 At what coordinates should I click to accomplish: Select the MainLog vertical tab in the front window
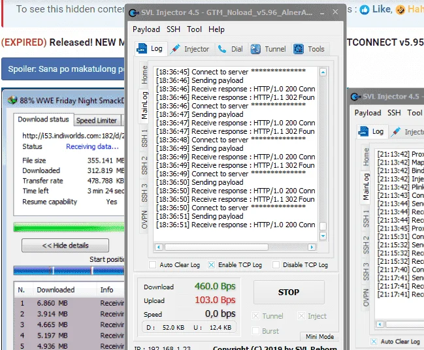click(x=144, y=106)
